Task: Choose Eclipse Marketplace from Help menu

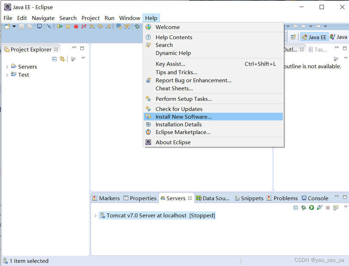Action: click(213, 132)
